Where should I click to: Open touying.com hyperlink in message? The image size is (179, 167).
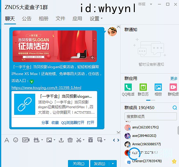(46, 88)
